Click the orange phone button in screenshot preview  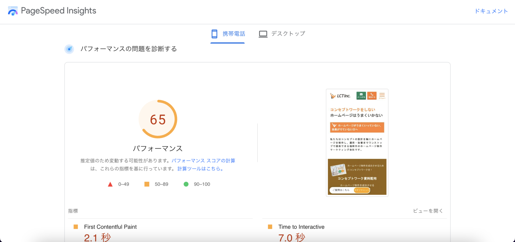[x=372, y=96]
